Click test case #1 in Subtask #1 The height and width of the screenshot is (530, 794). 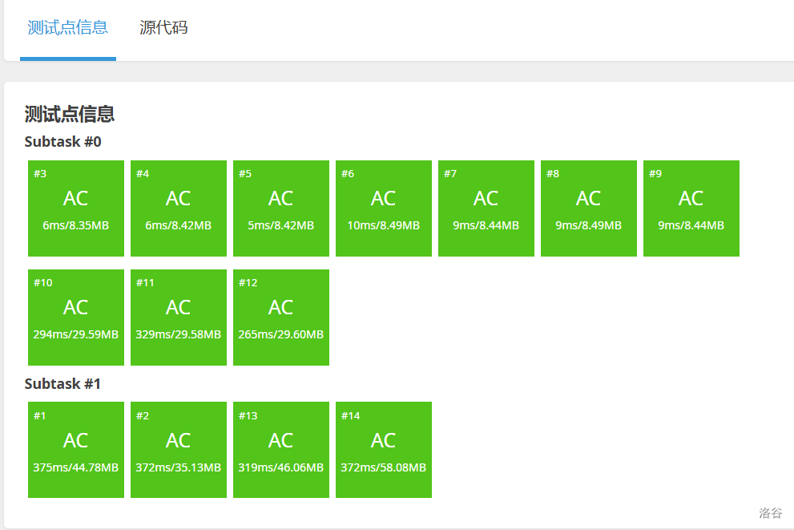pos(76,450)
